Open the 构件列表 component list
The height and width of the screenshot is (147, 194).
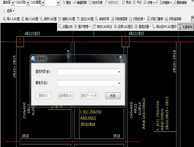pyautogui.click(x=96, y=2)
